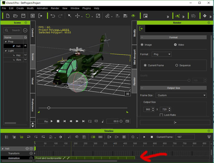Switch to the Content side tab

point(33,32)
